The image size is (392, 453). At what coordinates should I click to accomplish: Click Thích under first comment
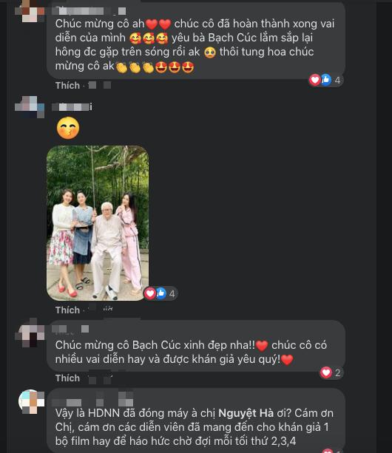[x=67, y=85]
